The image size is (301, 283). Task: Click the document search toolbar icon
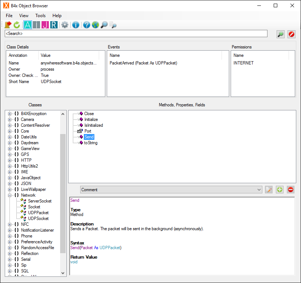pyautogui.click(x=113, y=25)
